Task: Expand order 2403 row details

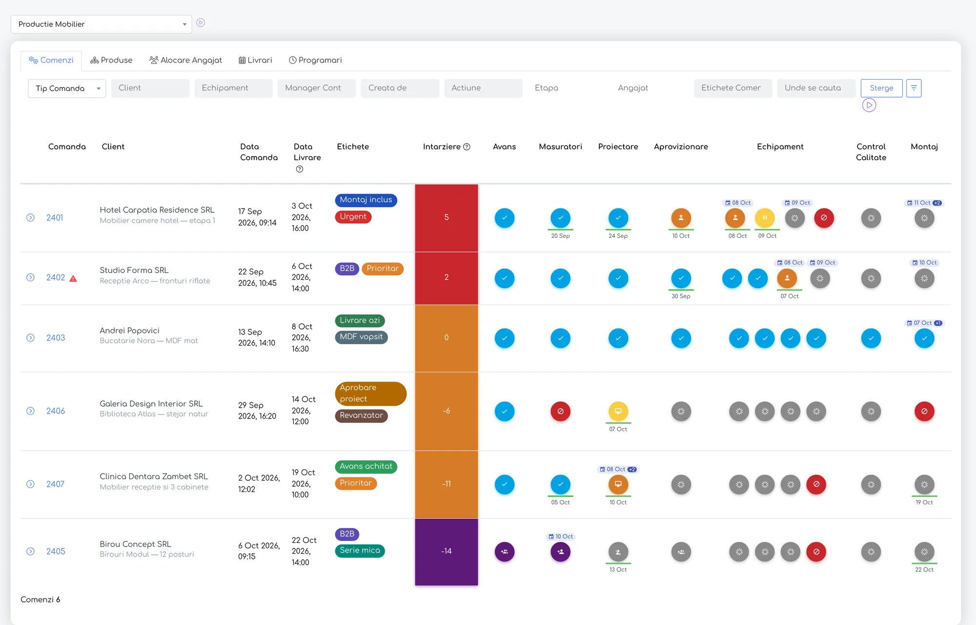Action: pos(30,338)
